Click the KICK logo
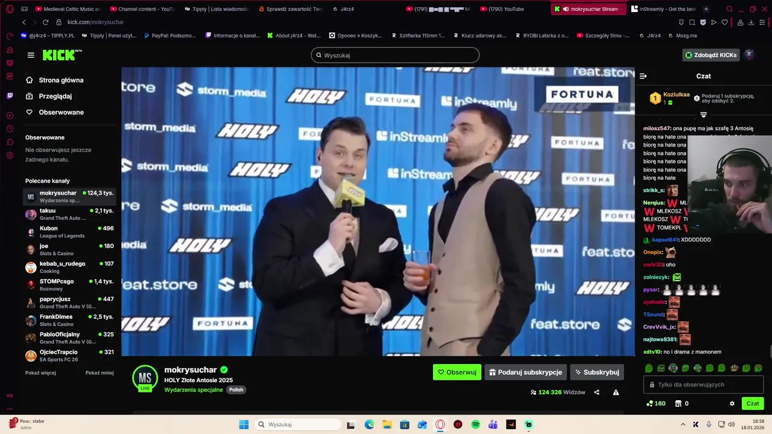The image size is (772, 434). click(62, 55)
